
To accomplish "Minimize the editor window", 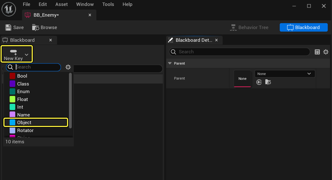I will 294,6.
